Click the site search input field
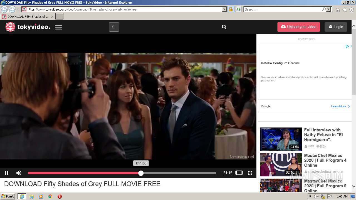This screenshot has height=200, width=356. coord(114,27)
